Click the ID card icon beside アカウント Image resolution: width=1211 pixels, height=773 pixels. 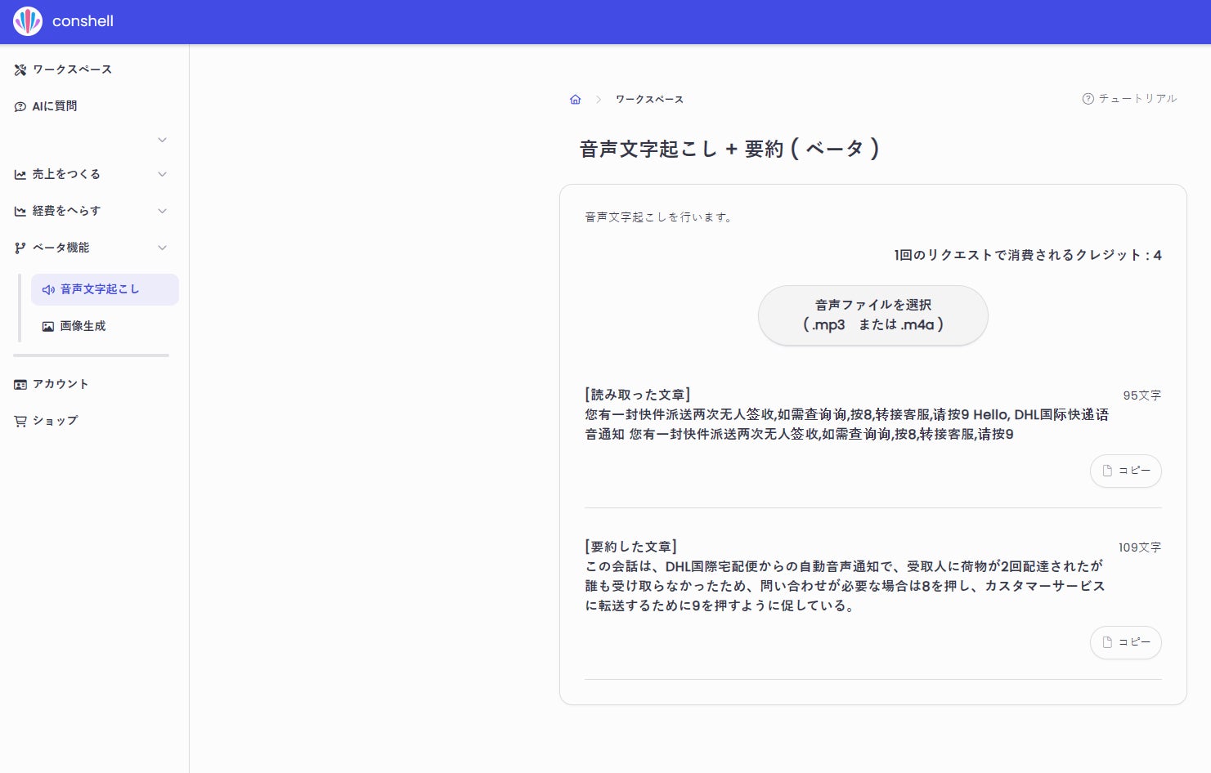click(20, 385)
